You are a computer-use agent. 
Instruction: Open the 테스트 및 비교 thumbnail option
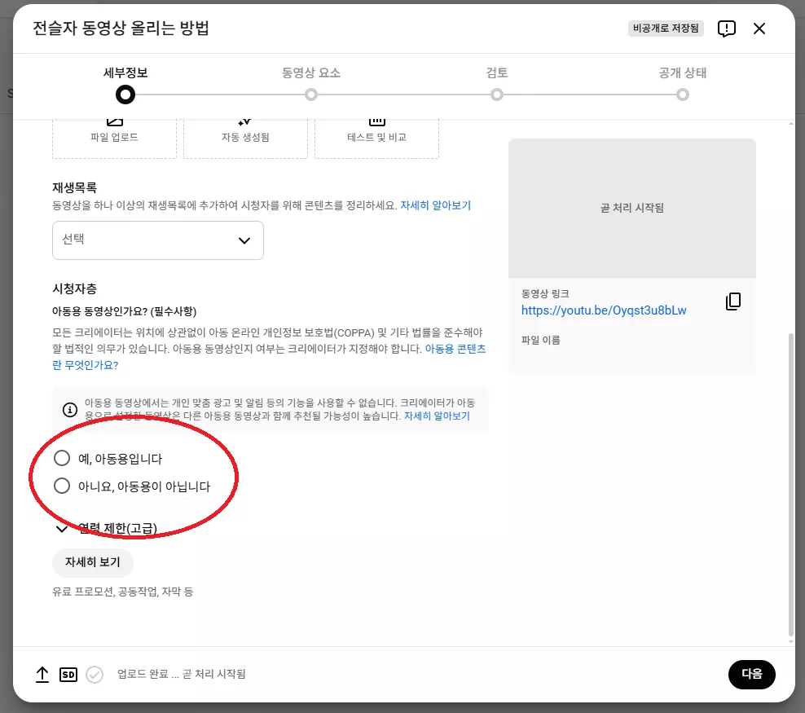(376, 138)
